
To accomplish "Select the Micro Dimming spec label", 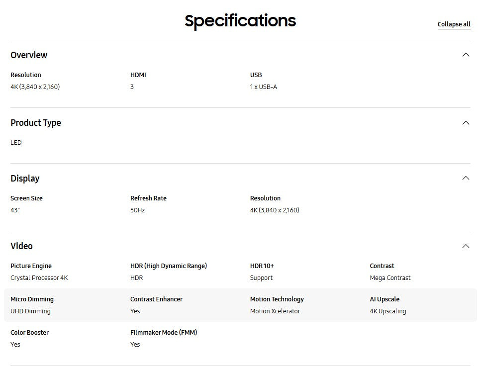I will pyautogui.click(x=32, y=299).
